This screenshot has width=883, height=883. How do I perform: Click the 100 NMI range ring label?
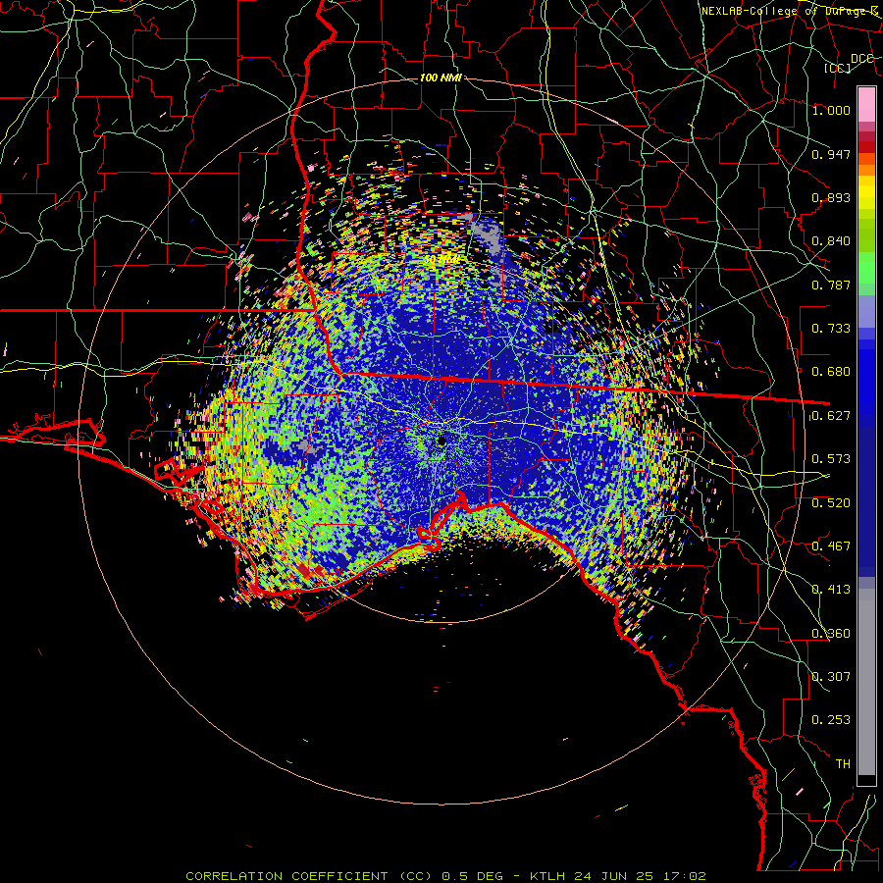[441, 78]
